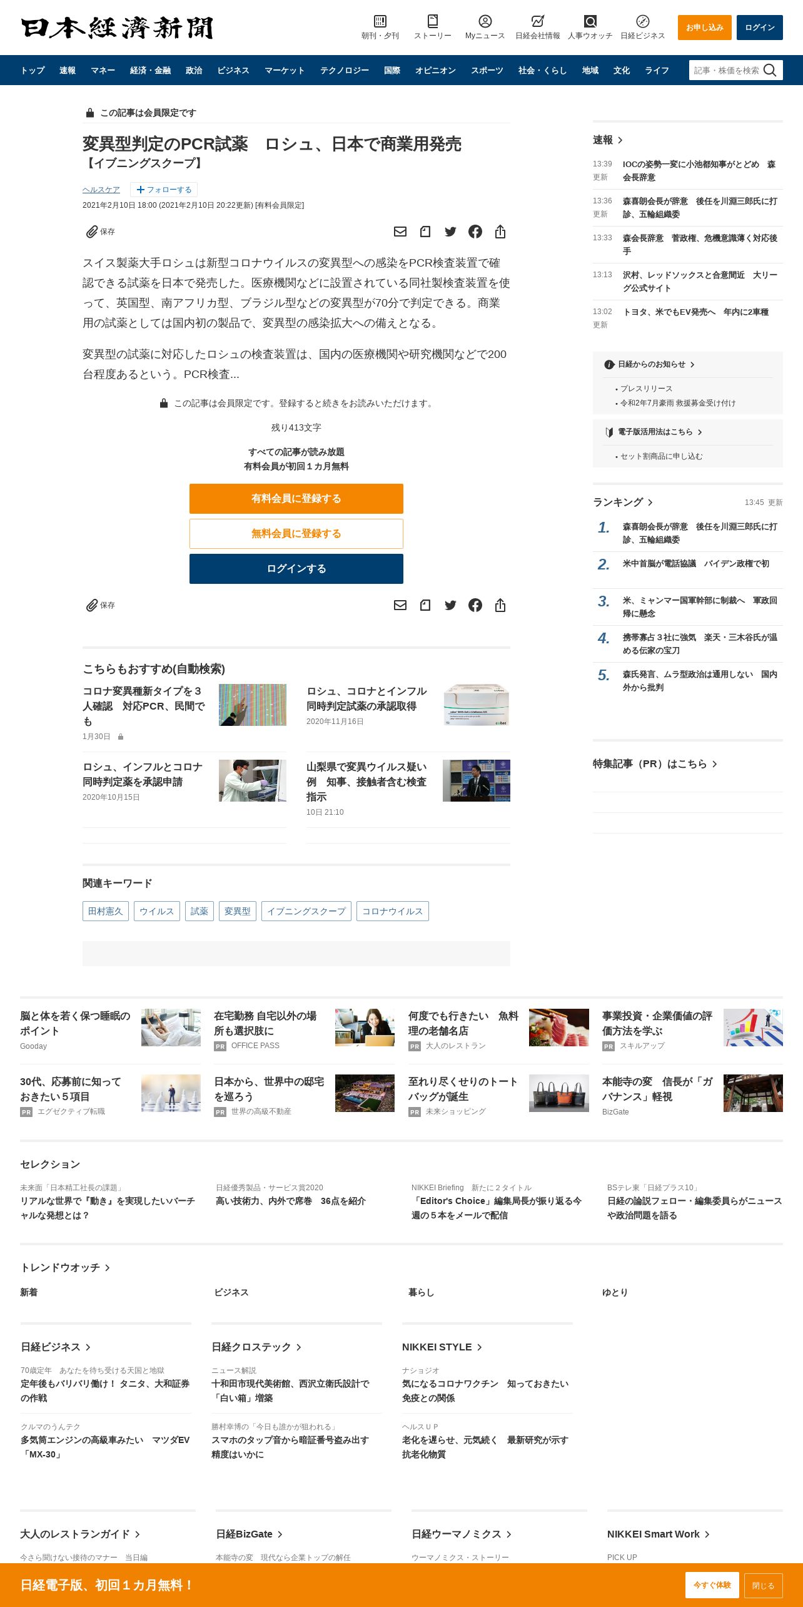
Task: Select the 田村憲久 keyword tag
Action: [x=106, y=911]
